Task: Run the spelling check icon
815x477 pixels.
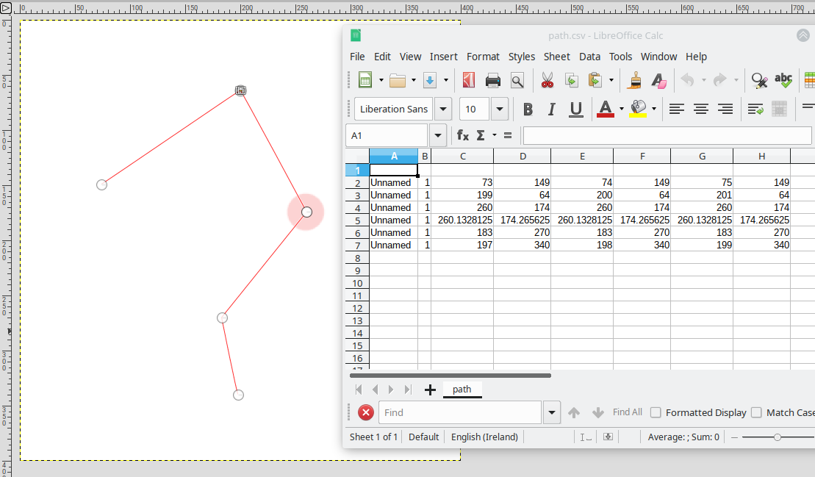Action: tap(783, 80)
